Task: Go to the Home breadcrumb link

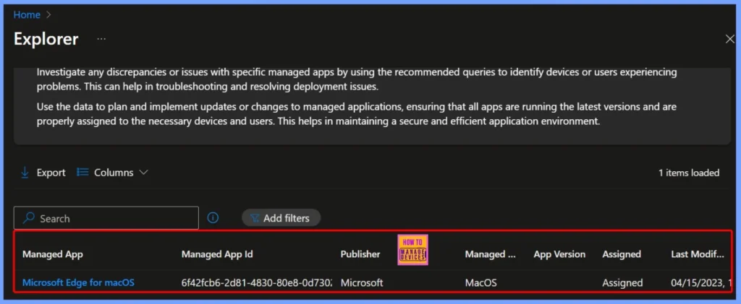Action: [x=27, y=14]
